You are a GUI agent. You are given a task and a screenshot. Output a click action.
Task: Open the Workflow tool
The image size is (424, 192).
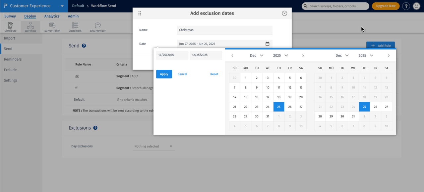[30, 27]
